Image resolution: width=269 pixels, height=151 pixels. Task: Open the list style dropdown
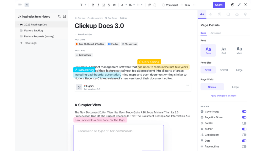click(140, 5)
